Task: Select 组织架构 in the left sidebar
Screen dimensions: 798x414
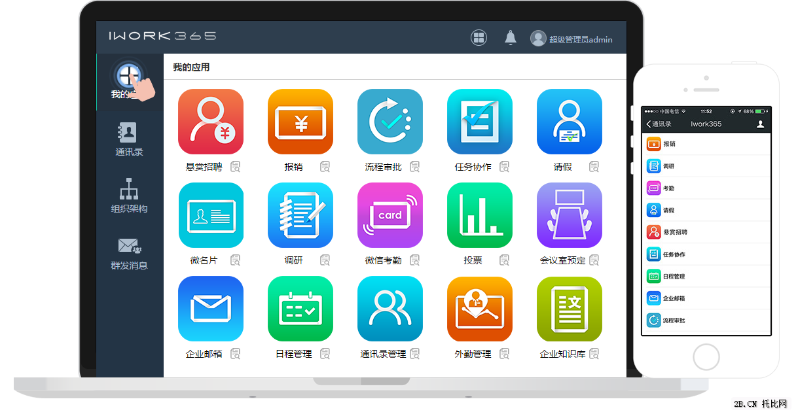Action: pyautogui.click(x=129, y=196)
